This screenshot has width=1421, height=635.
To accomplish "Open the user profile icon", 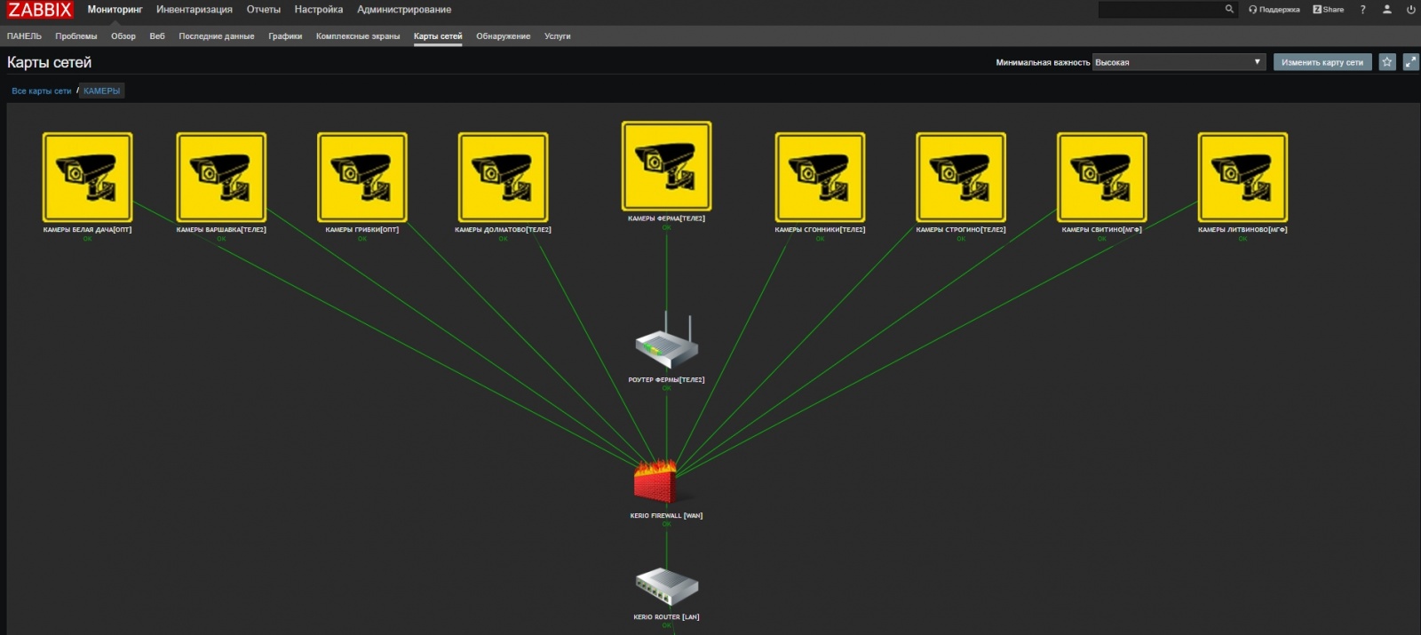I will coord(1386,10).
